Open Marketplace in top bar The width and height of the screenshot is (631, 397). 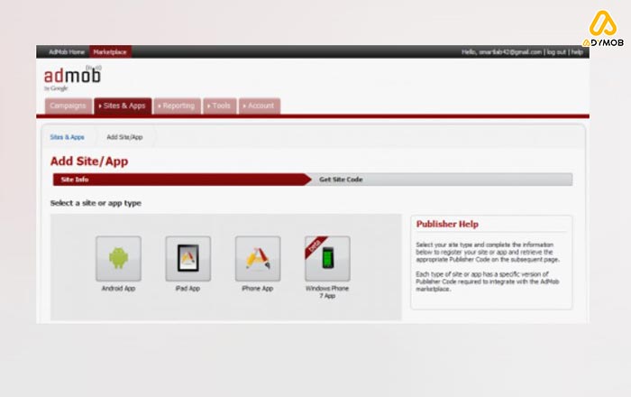click(x=110, y=52)
